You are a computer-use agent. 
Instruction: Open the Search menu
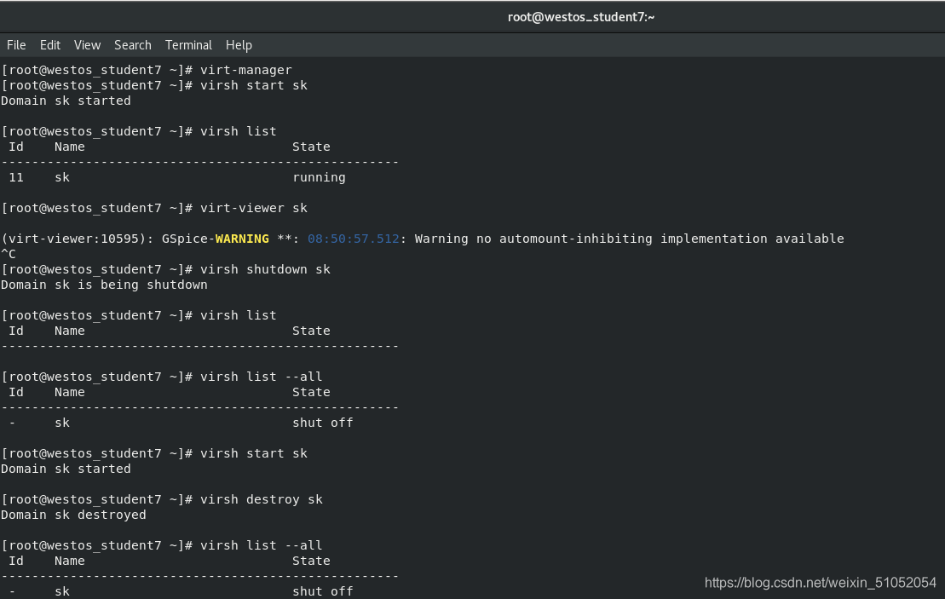pyautogui.click(x=133, y=45)
